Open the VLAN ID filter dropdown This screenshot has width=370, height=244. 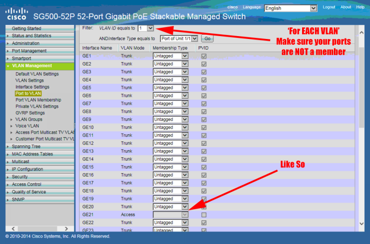tap(146, 28)
